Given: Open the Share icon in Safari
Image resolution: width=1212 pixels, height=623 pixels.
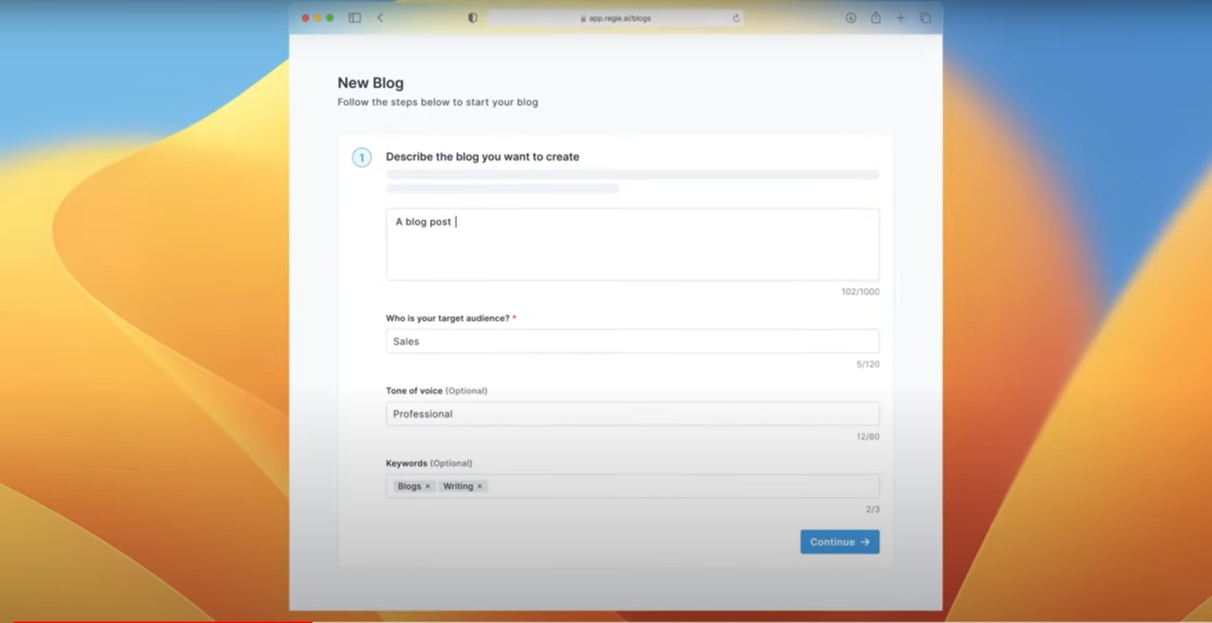Looking at the screenshot, I should coord(875,18).
